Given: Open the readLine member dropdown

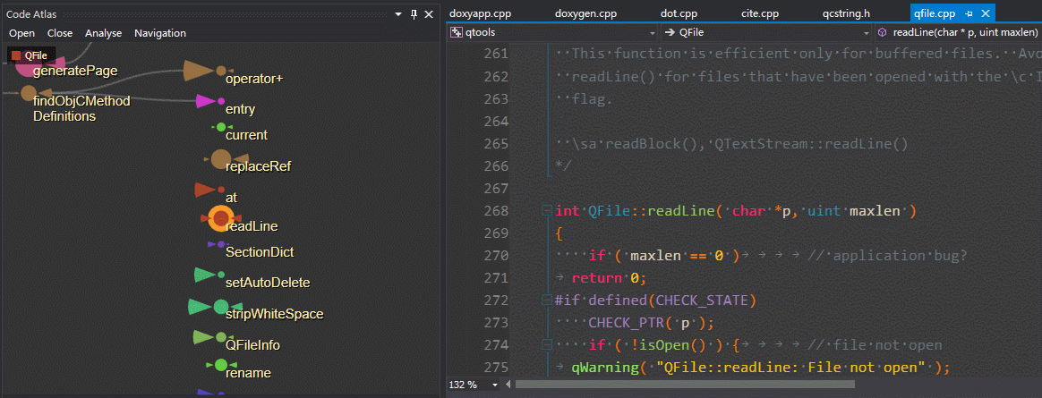Looking at the screenshot, I should click(958, 32).
